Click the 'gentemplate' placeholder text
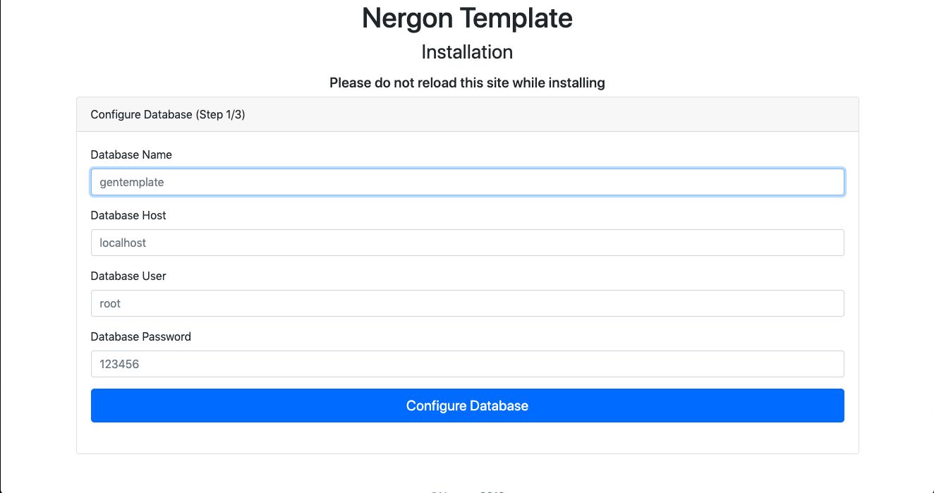 (x=132, y=182)
